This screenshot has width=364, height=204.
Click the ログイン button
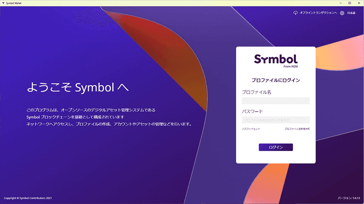pyautogui.click(x=276, y=147)
